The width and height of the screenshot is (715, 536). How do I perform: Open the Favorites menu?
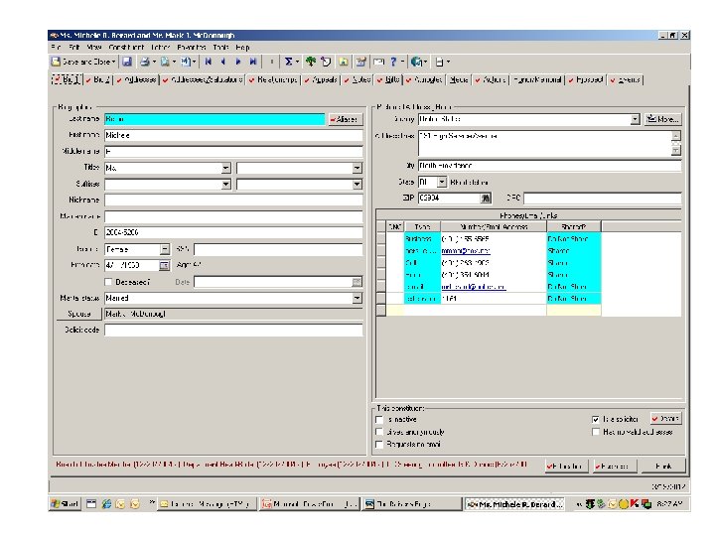coord(192,48)
